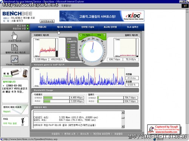This screenshot has width=189, height=141.
Task: Click the browser page vertical scrollbar
Action: tap(187, 67)
